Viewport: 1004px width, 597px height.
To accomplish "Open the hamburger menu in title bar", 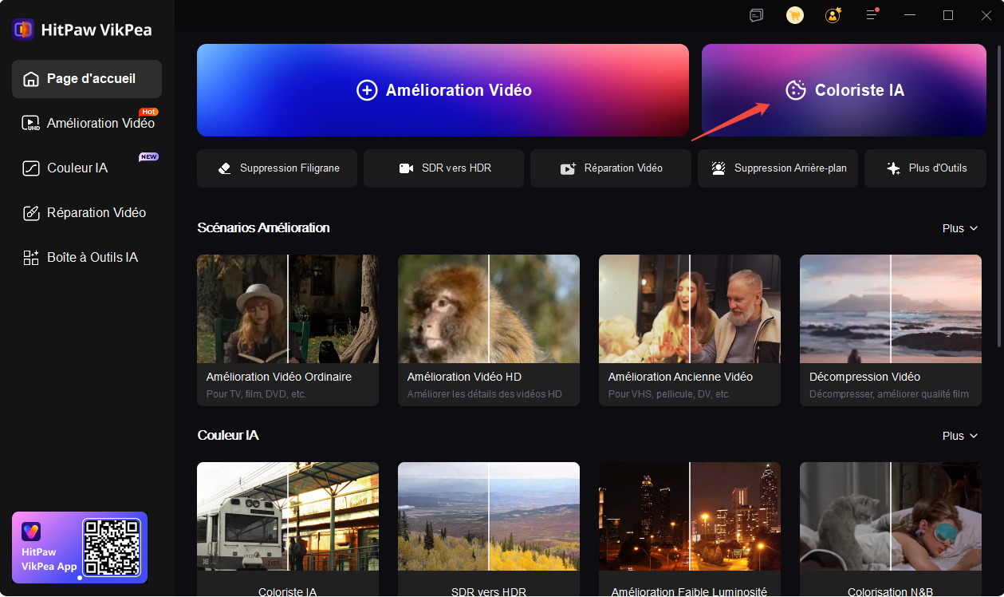I will click(872, 15).
